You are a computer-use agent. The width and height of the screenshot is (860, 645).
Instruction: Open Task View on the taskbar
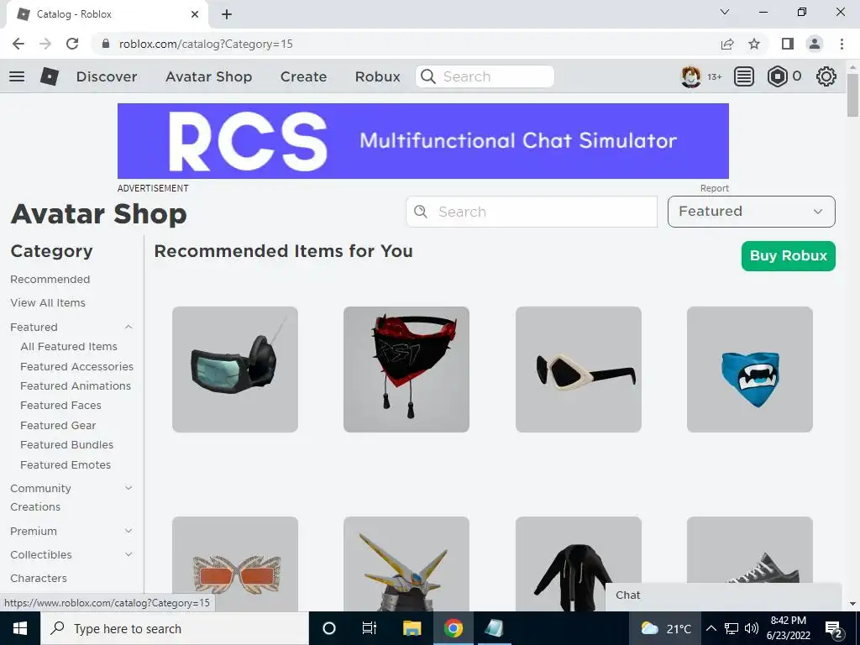pos(370,628)
